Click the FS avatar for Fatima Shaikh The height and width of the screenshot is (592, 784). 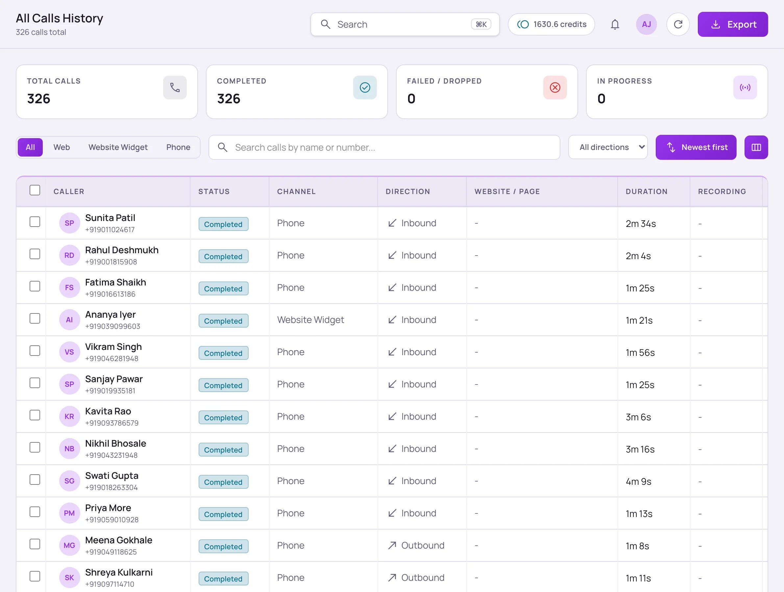(69, 288)
